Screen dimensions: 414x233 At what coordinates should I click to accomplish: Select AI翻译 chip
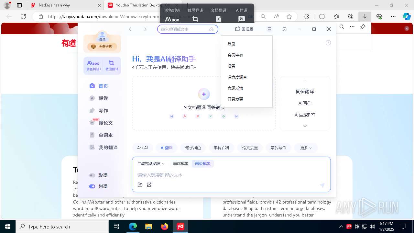[x=167, y=148]
